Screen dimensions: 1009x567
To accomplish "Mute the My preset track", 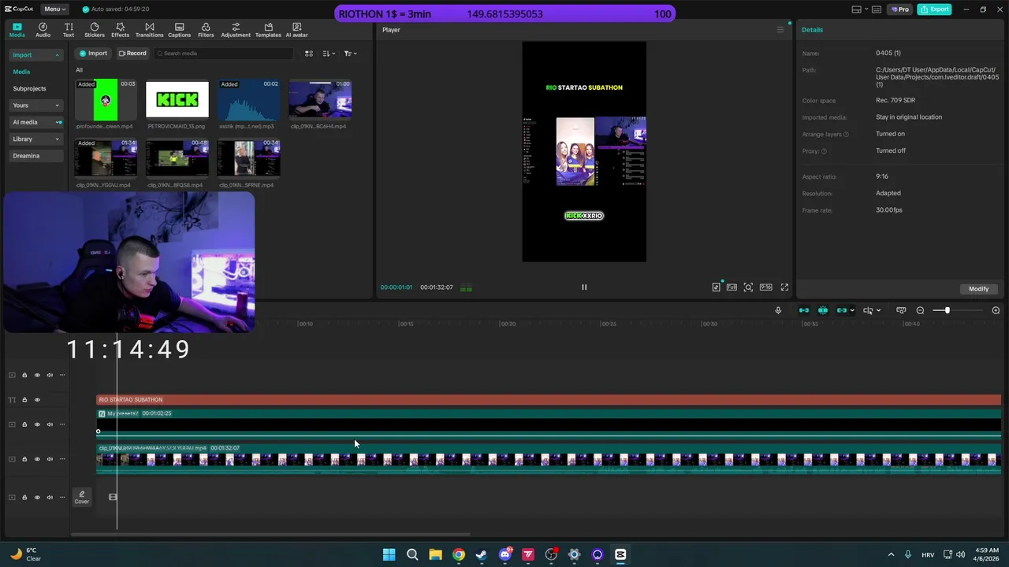I will click(50, 424).
